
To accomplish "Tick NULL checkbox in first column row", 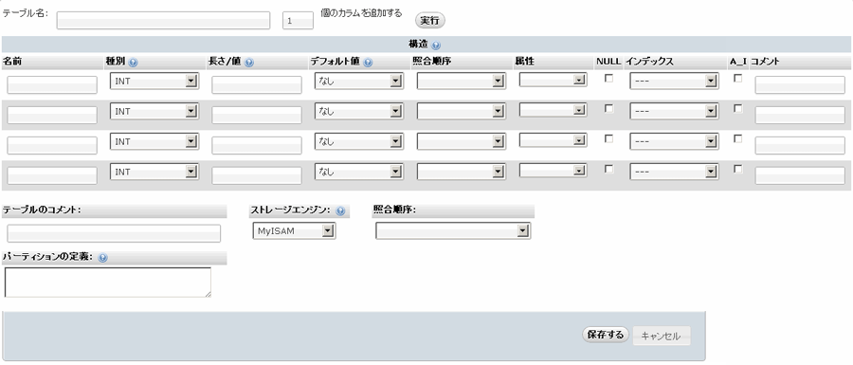I will (x=609, y=79).
